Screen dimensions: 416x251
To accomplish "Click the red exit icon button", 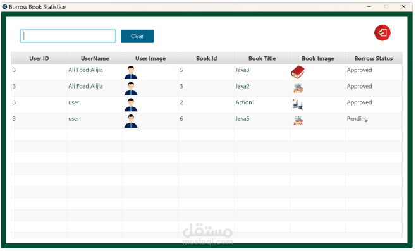I will pyautogui.click(x=382, y=33).
